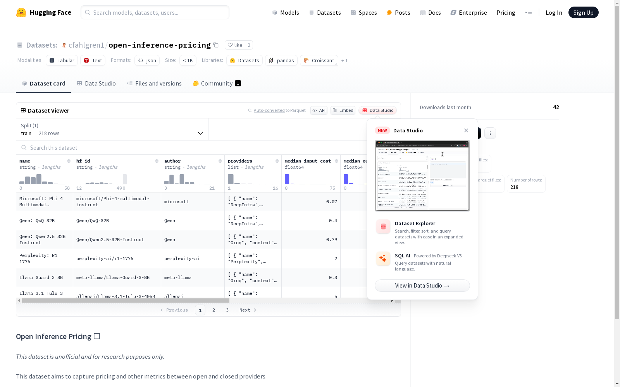
Task: Click the Sign Up button
Action: (x=583, y=12)
